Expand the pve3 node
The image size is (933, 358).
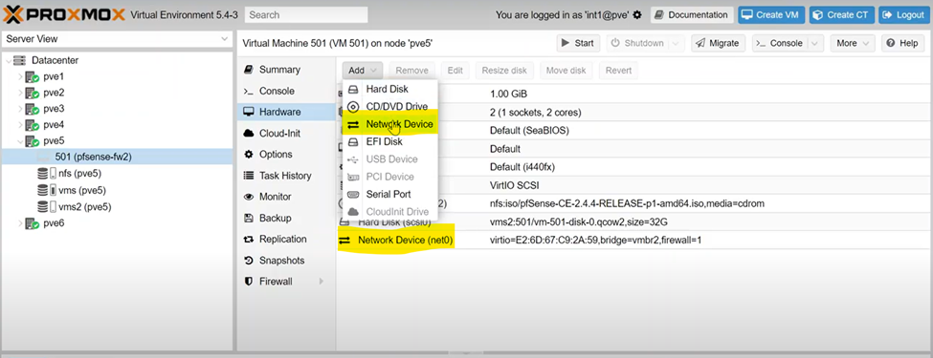point(20,109)
